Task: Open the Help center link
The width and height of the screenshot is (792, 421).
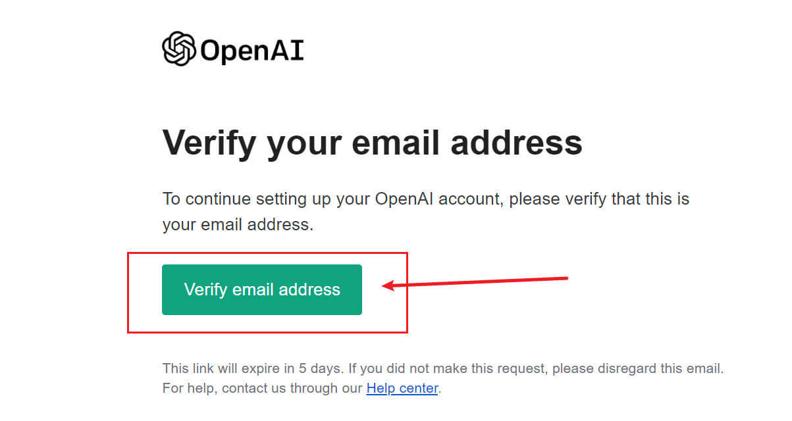Action: (402, 388)
